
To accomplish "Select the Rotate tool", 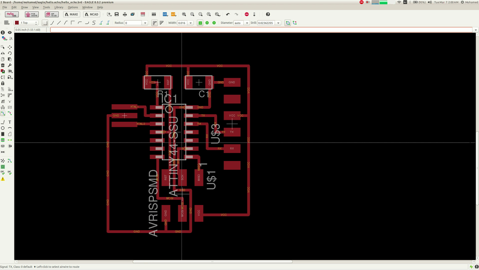I will click(x=10, y=53).
